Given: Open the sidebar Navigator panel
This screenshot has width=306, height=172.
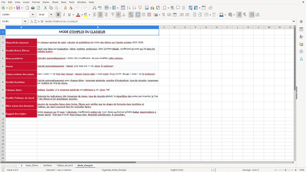Looking at the screenshot, I should tap(301, 51).
